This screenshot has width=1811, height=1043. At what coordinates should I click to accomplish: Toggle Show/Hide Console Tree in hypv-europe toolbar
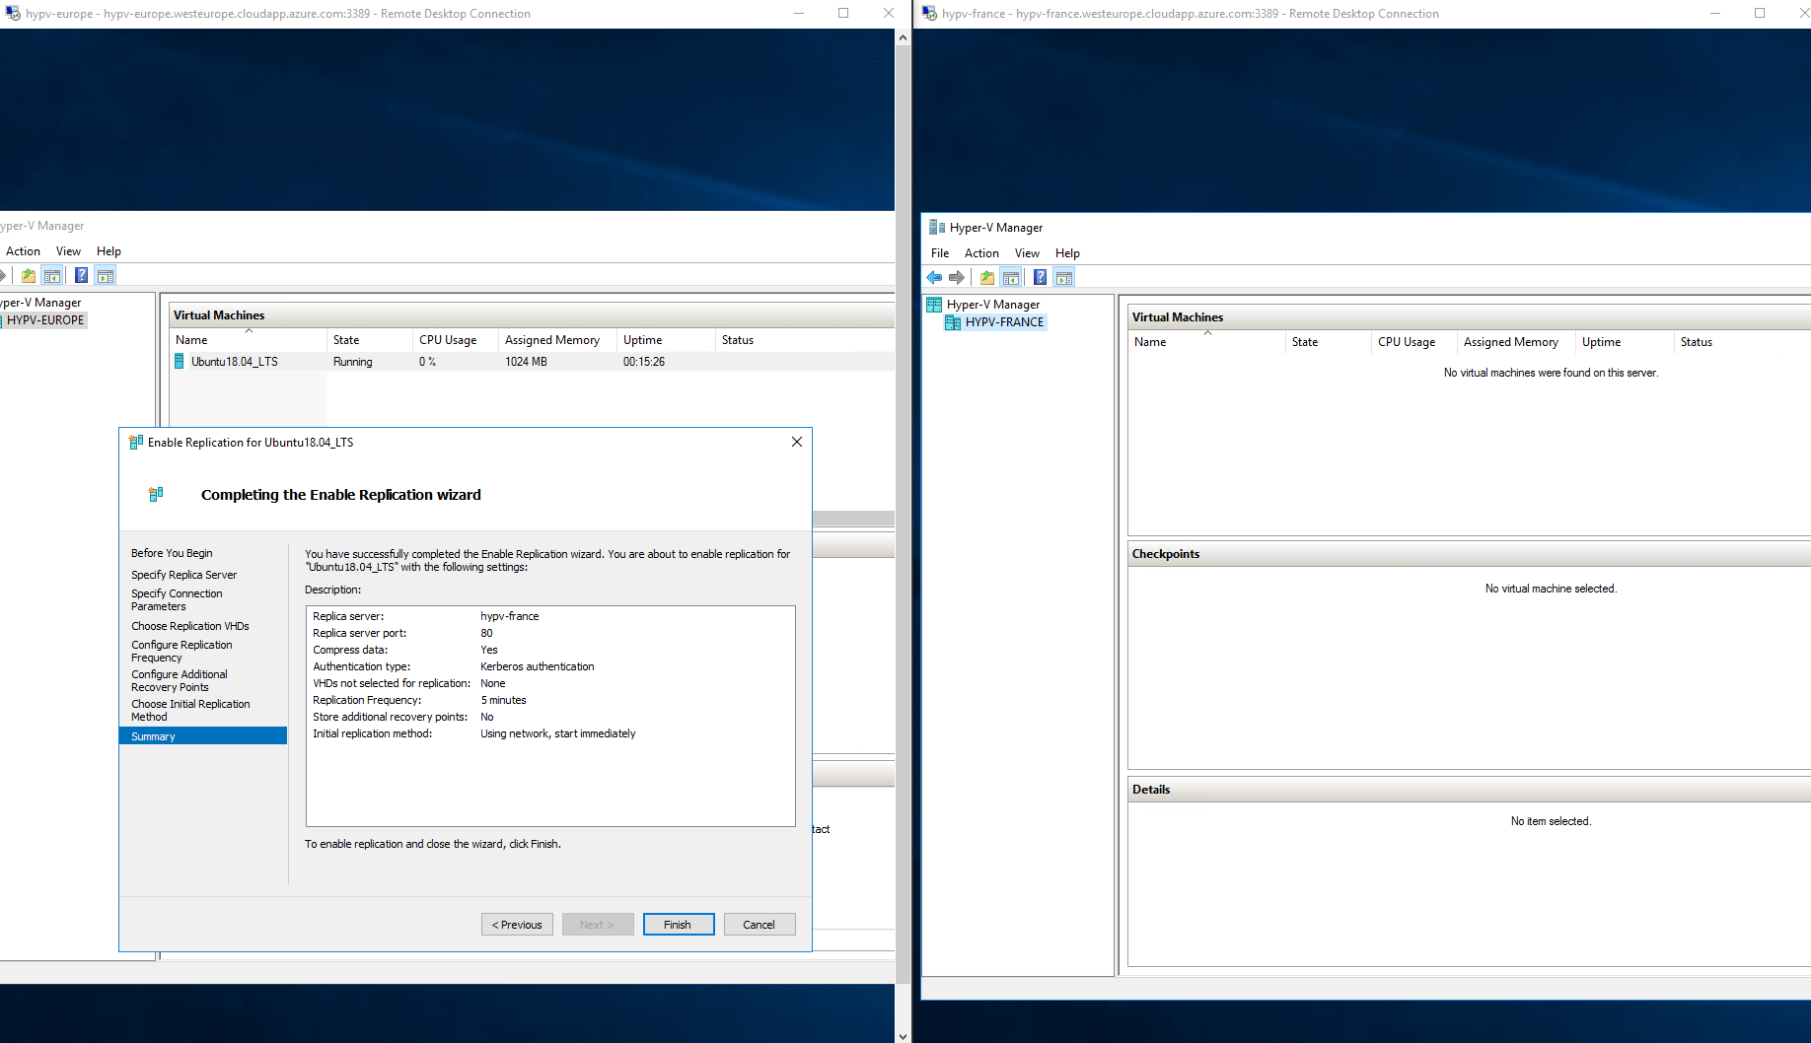click(x=52, y=276)
